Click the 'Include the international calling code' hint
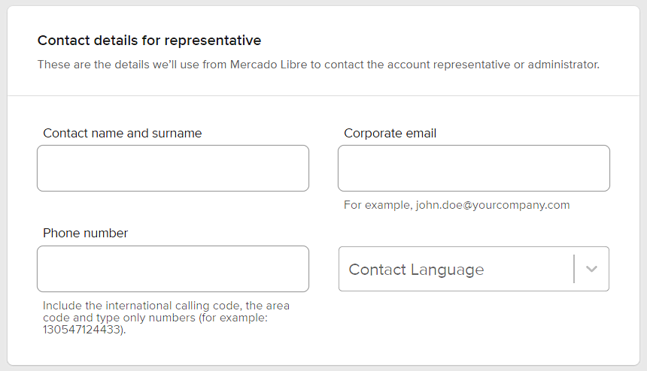Viewport: 647px width, 371px height. pos(166,306)
